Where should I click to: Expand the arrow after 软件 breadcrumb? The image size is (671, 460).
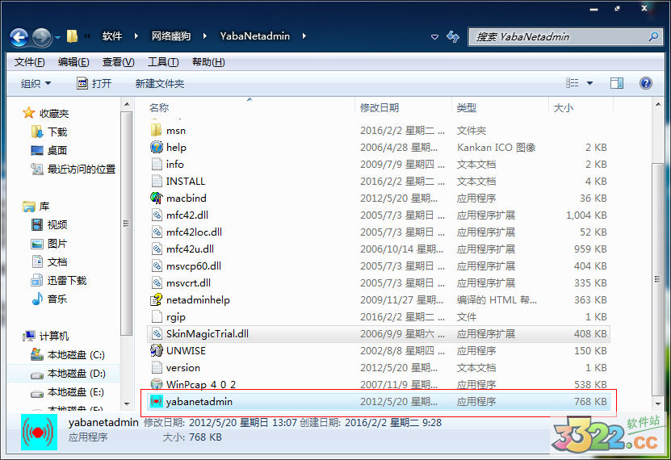136,36
